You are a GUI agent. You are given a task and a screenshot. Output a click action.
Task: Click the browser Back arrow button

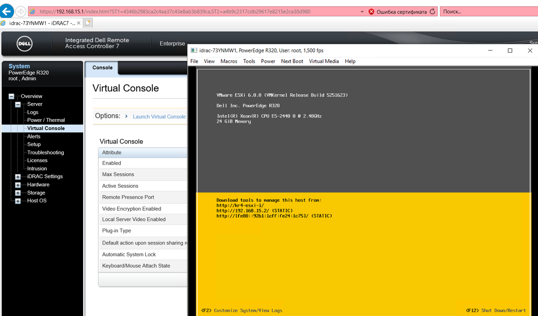pos(7,11)
